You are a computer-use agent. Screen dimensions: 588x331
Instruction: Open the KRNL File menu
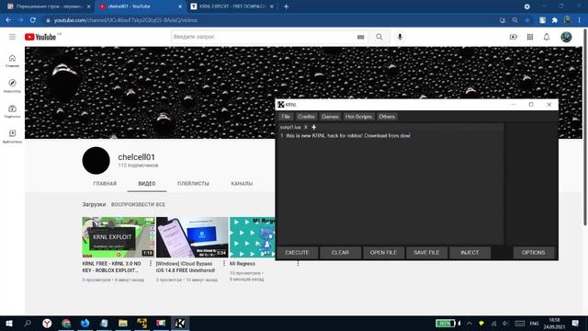(x=286, y=117)
